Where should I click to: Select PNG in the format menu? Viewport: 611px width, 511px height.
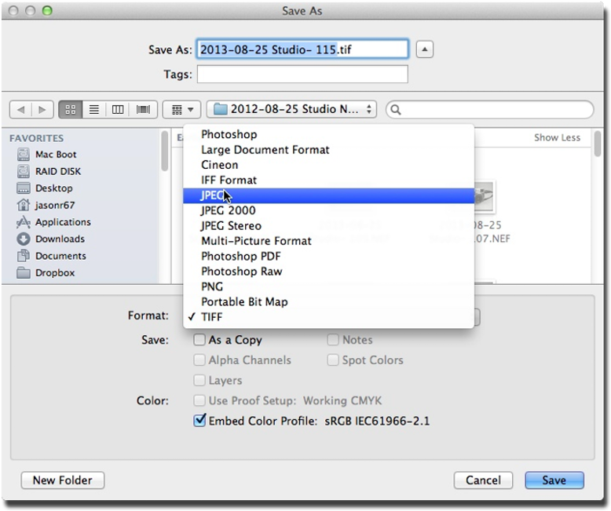click(212, 287)
